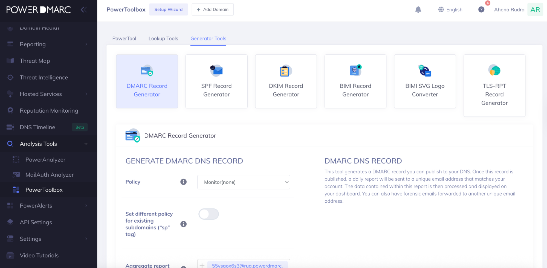View the Policy info tooltip icon
This screenshot has height=268, width=547.
183,182
